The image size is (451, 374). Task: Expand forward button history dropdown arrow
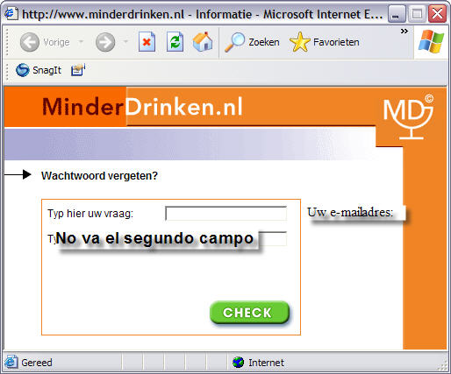pyautogui.click(x=125, y=42)
